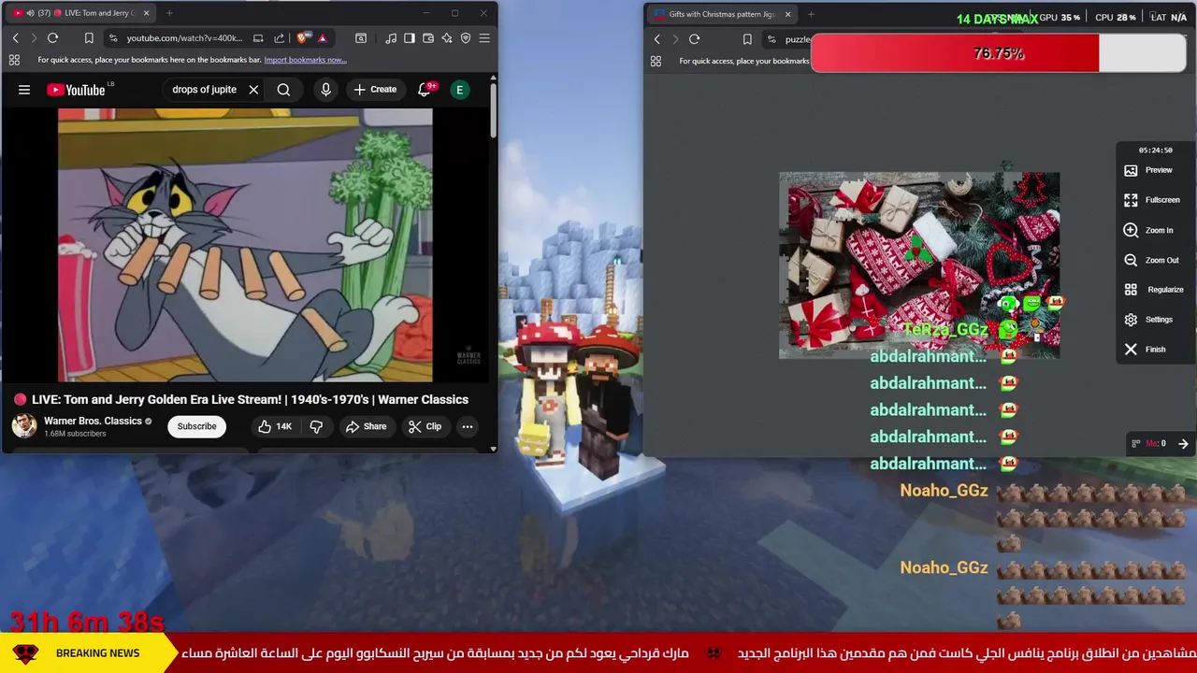The width and height of the screenshot is (1197, 673).
Task: Click the YouTube search field
Action: pyautogui.click(x=204, y=90)
